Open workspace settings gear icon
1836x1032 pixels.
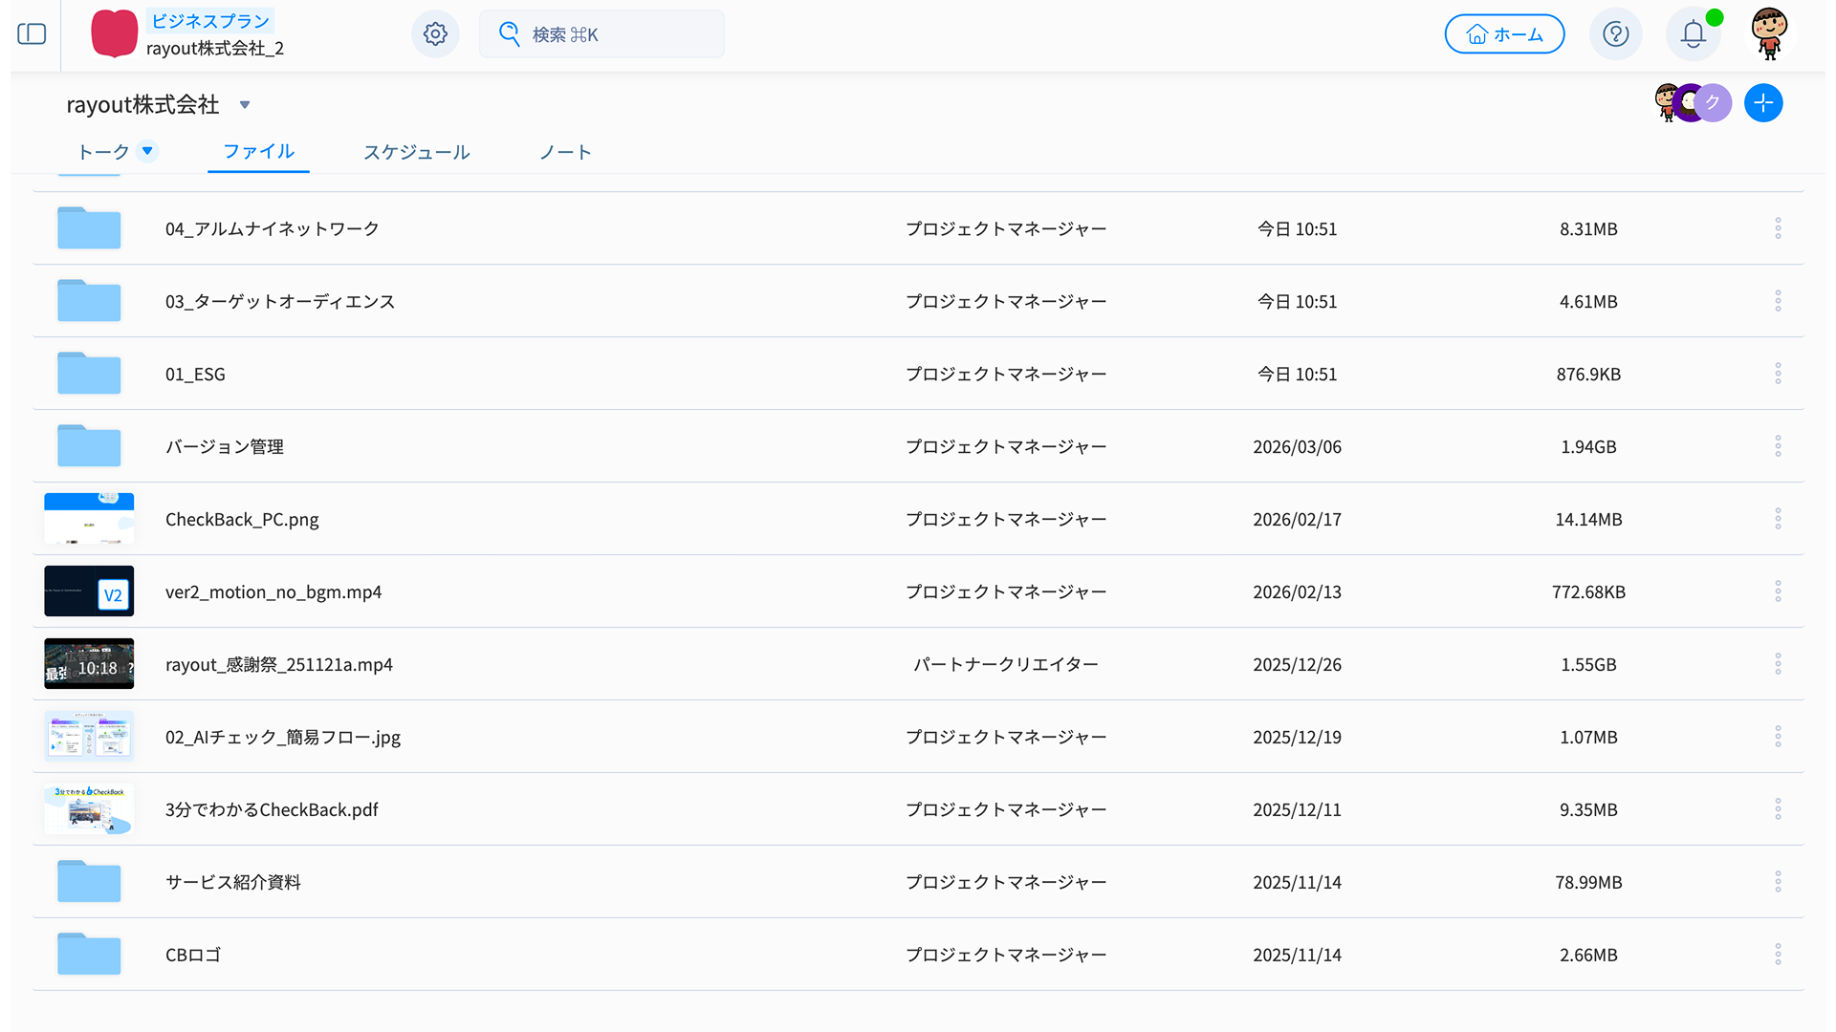click(435, 34)
